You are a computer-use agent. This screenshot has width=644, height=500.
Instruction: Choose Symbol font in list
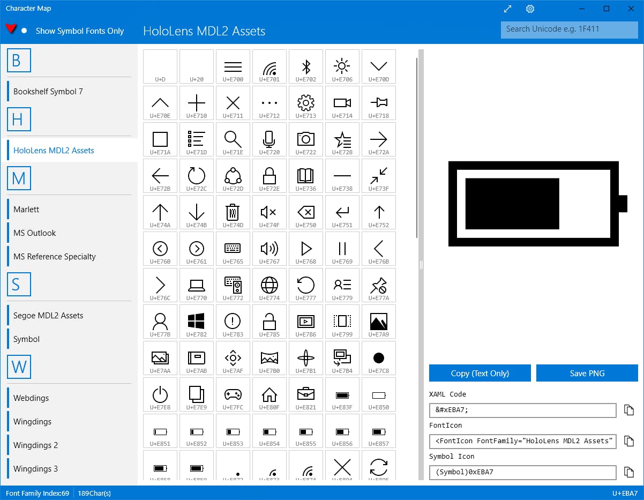(69, 339)
